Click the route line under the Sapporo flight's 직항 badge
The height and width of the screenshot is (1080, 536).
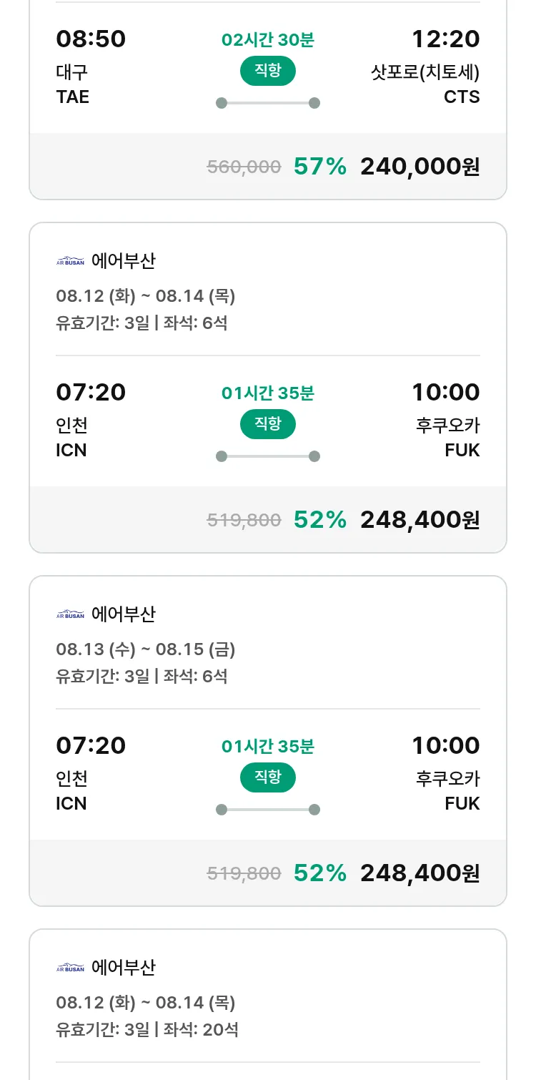267,103
